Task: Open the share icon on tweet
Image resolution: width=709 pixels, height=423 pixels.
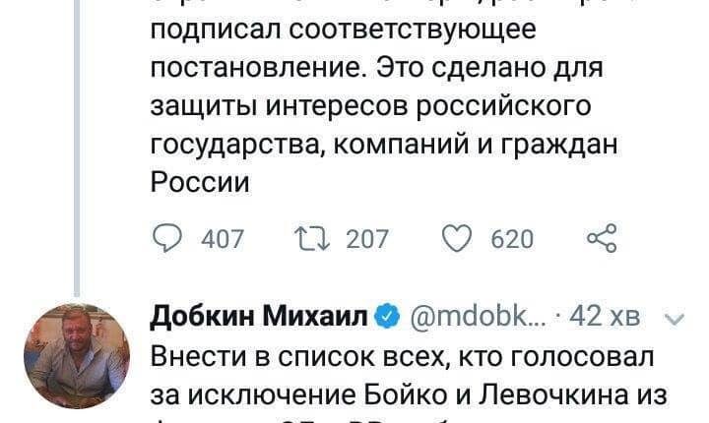Action: pos(602,238)
